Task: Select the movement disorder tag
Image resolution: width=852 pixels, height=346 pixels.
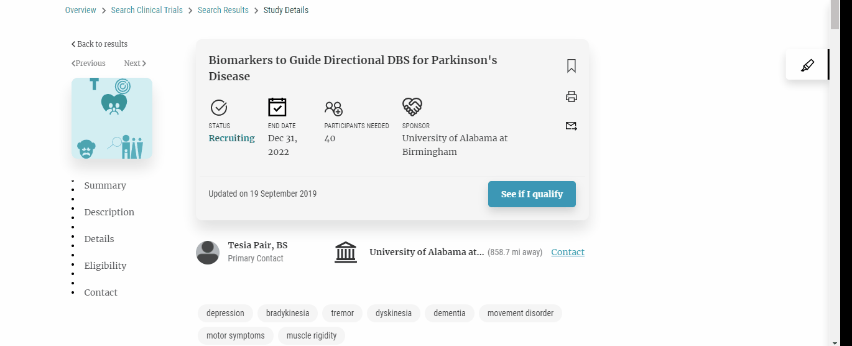Action: [x=521, y=313]
